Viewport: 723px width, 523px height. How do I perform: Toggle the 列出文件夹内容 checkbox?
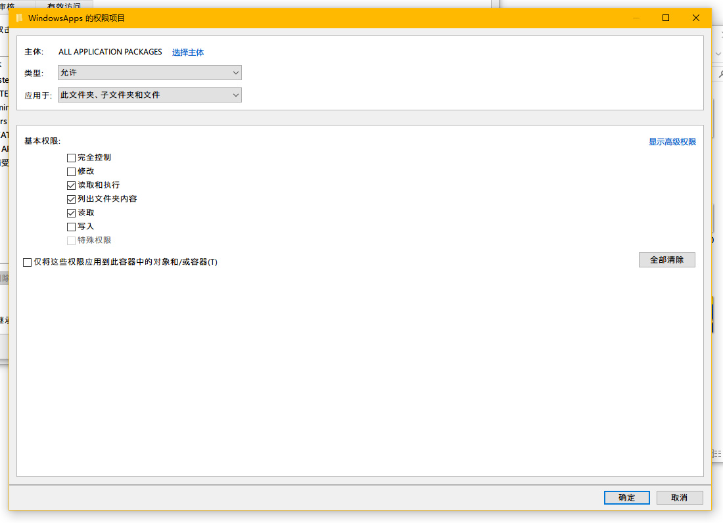[72, 199]
